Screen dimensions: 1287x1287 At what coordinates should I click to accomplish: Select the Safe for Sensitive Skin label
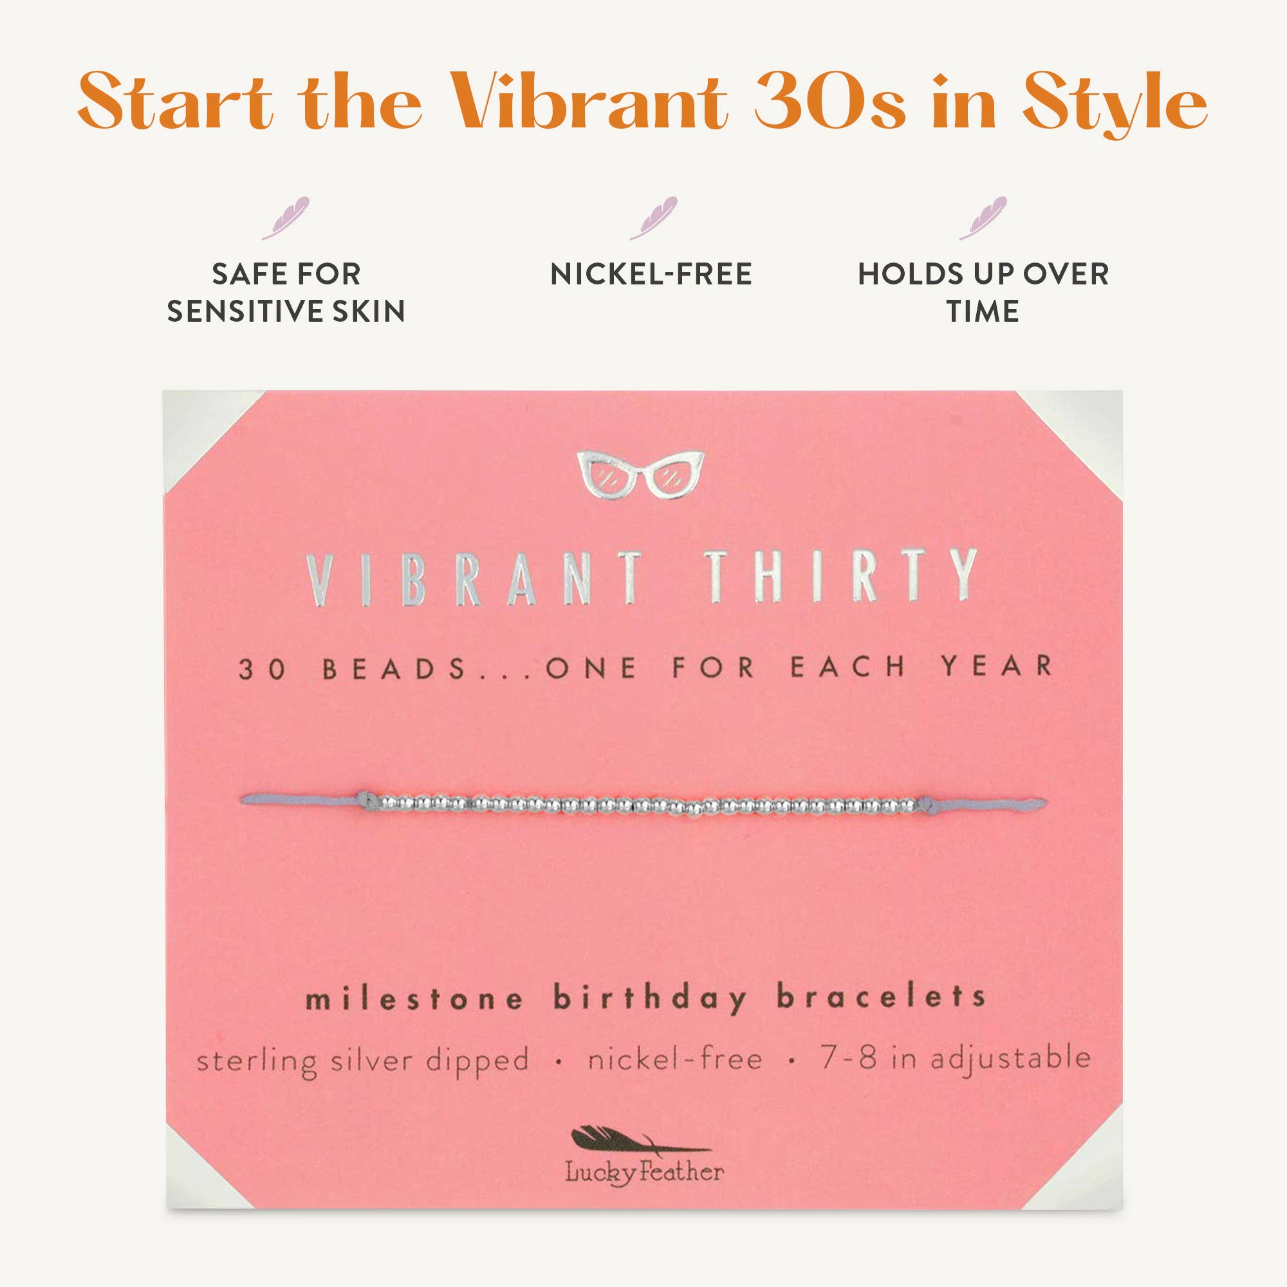(x=286, y=292)
